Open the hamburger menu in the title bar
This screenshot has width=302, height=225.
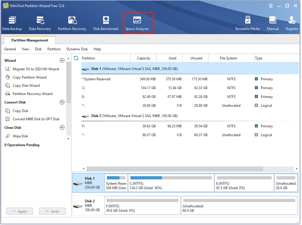tap(271, 6)
